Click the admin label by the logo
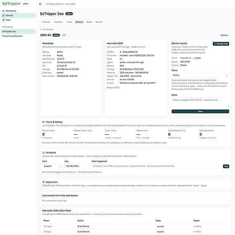 point(26,4)
